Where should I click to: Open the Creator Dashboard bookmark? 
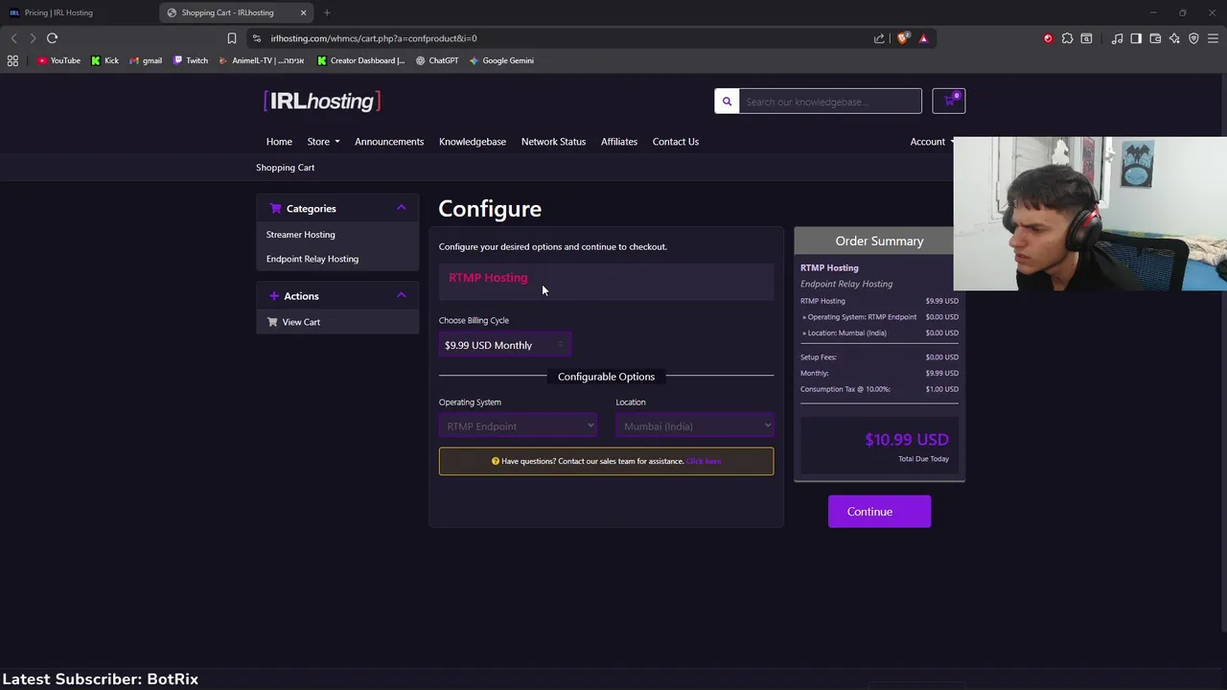tap(361, 60)
